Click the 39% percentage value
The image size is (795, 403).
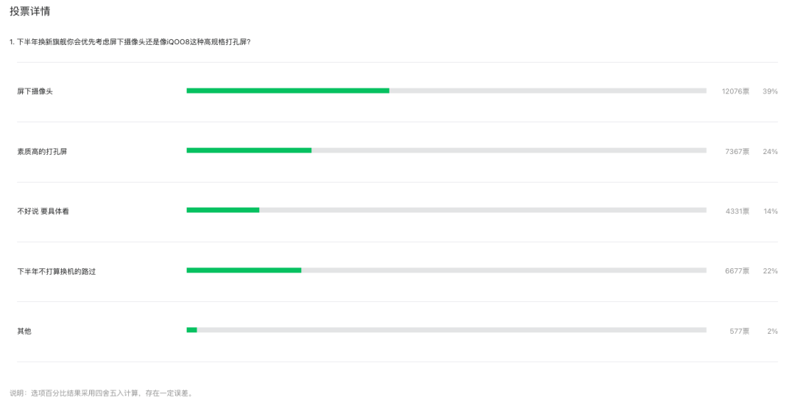coord(770,91)
